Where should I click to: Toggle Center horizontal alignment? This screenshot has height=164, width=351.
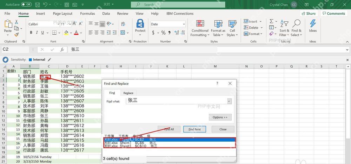coord(97,33)
